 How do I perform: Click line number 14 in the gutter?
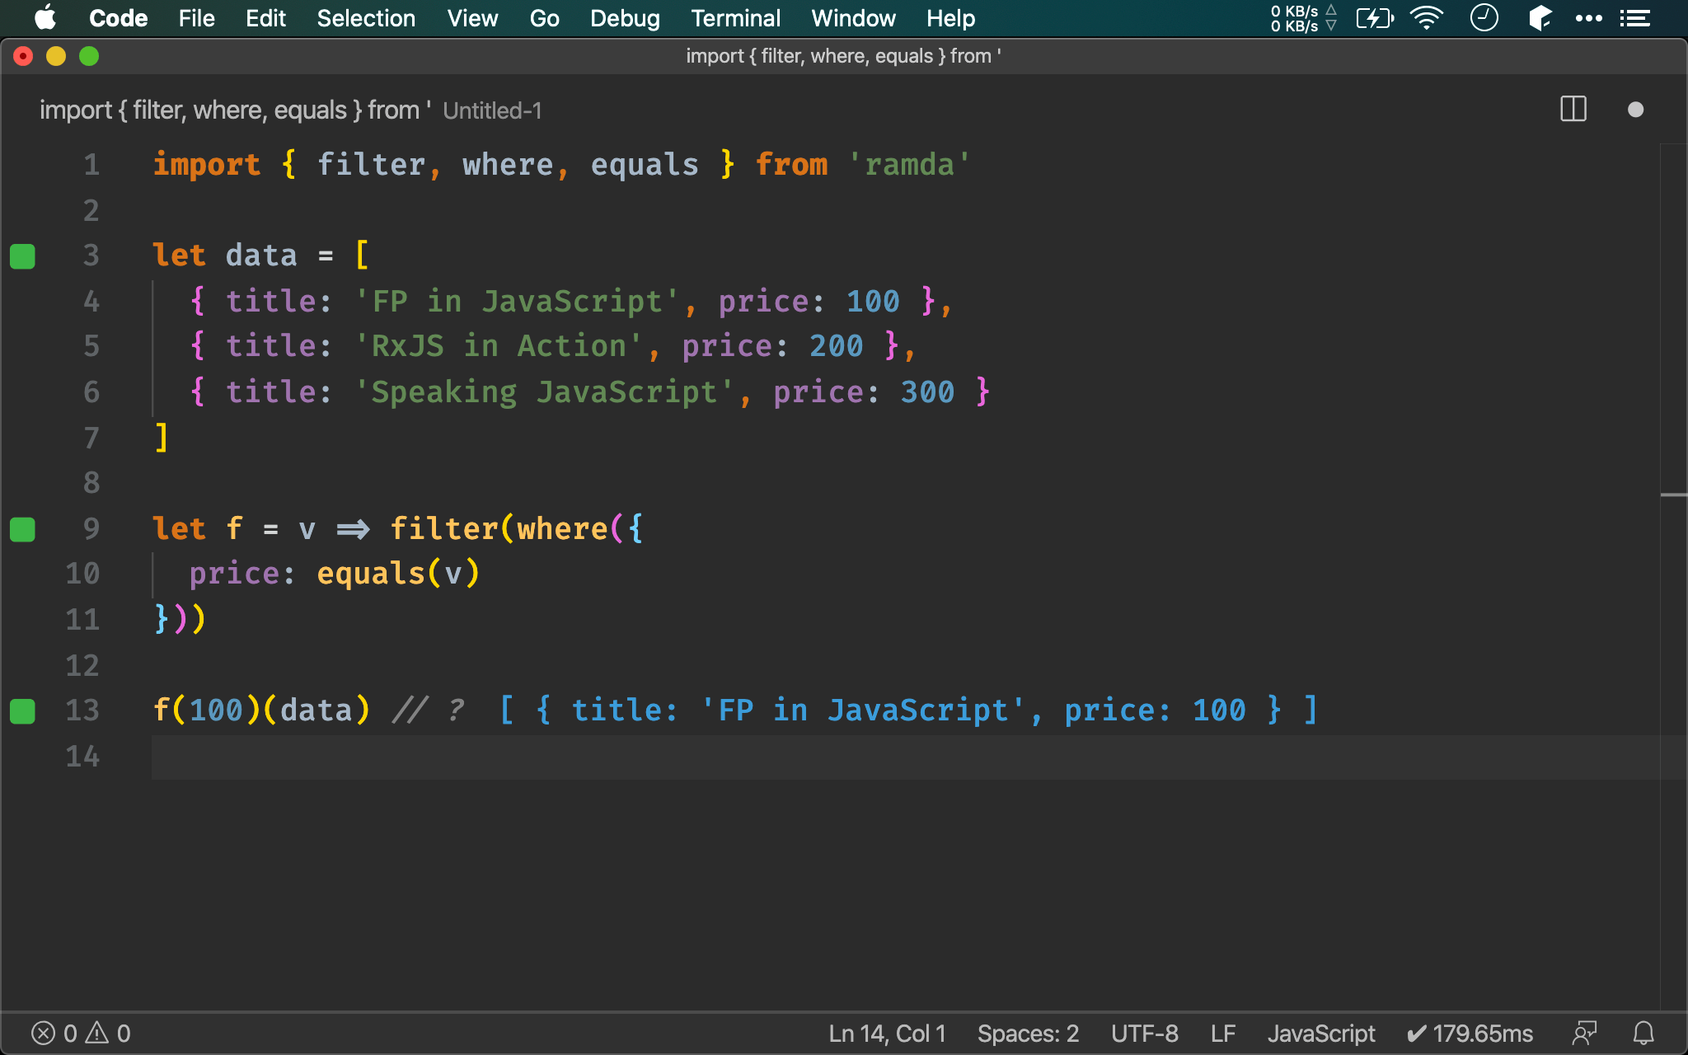(x=82, y=756)
